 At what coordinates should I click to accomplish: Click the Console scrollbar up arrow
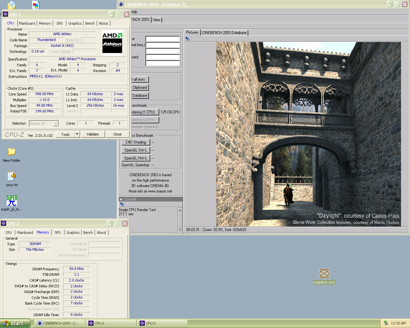pos(180,210)
